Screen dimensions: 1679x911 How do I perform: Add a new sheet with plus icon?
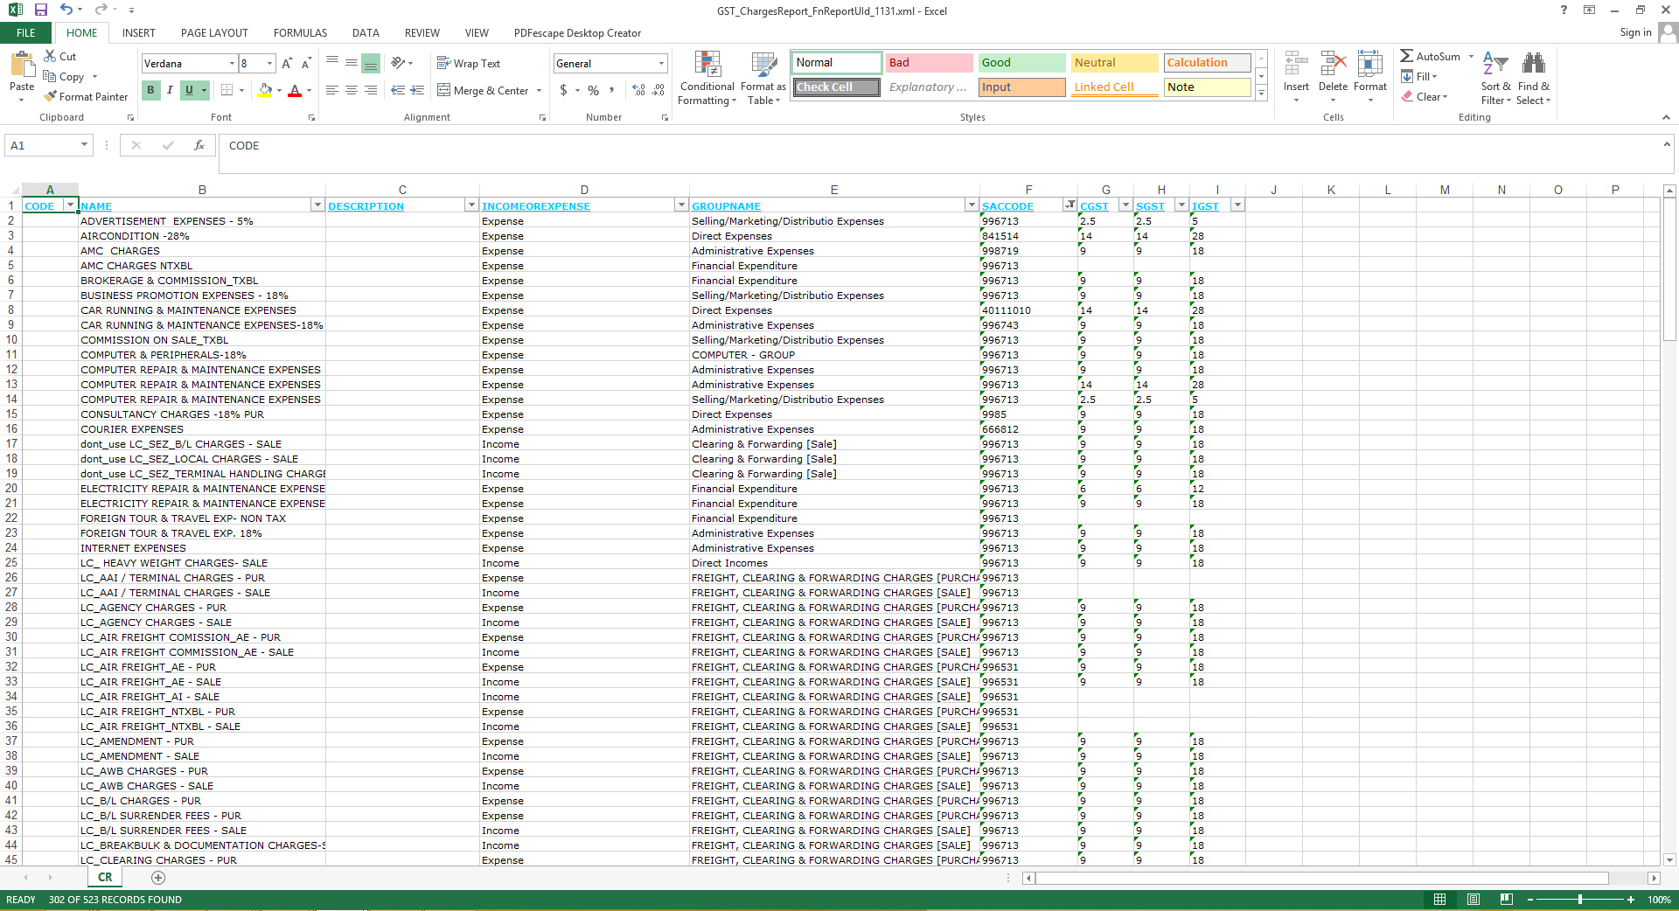[158, 877]
